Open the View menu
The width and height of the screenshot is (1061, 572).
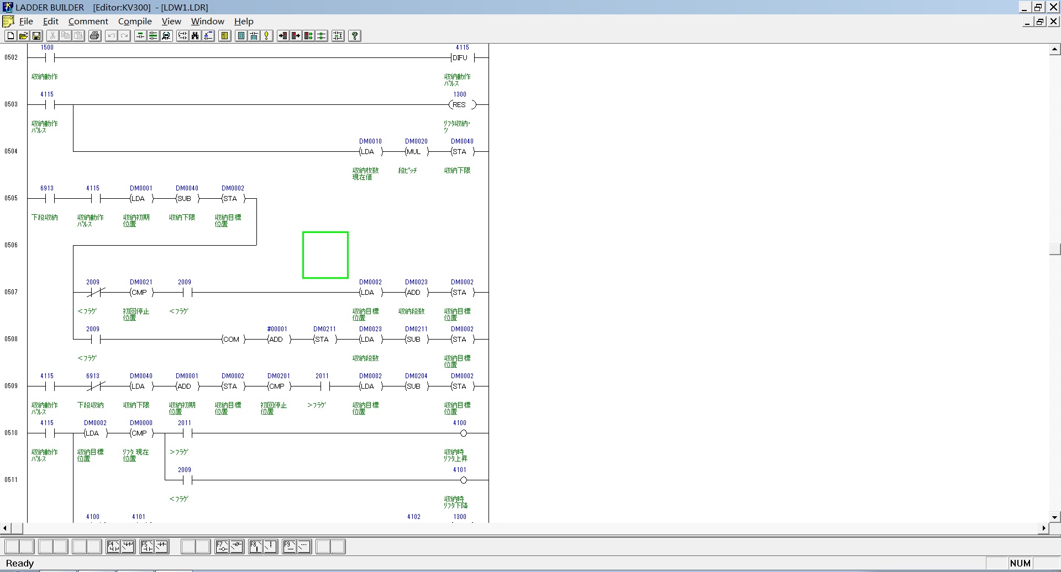point(171,22)
